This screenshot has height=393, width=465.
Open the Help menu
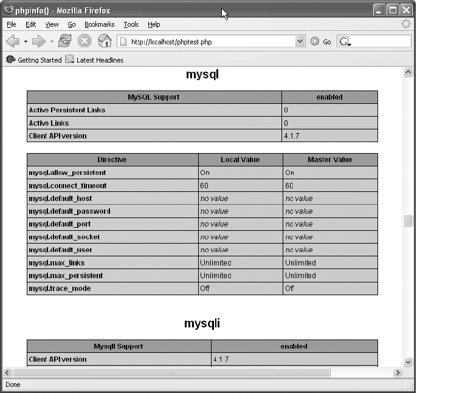[x=154, y=24]
